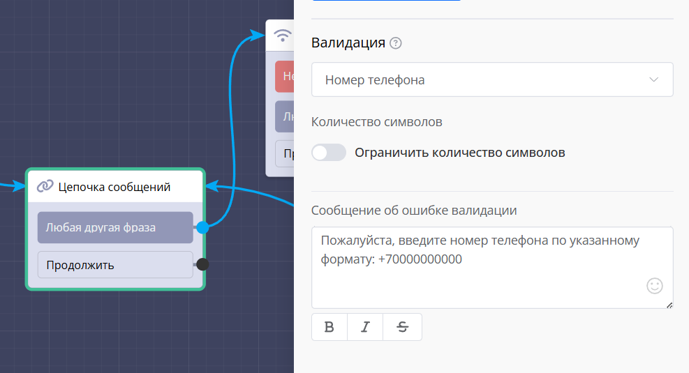Click the Ограничить количество символов label
The width and height of the screenshot is (689, 373).
click(x=459, y=153)
